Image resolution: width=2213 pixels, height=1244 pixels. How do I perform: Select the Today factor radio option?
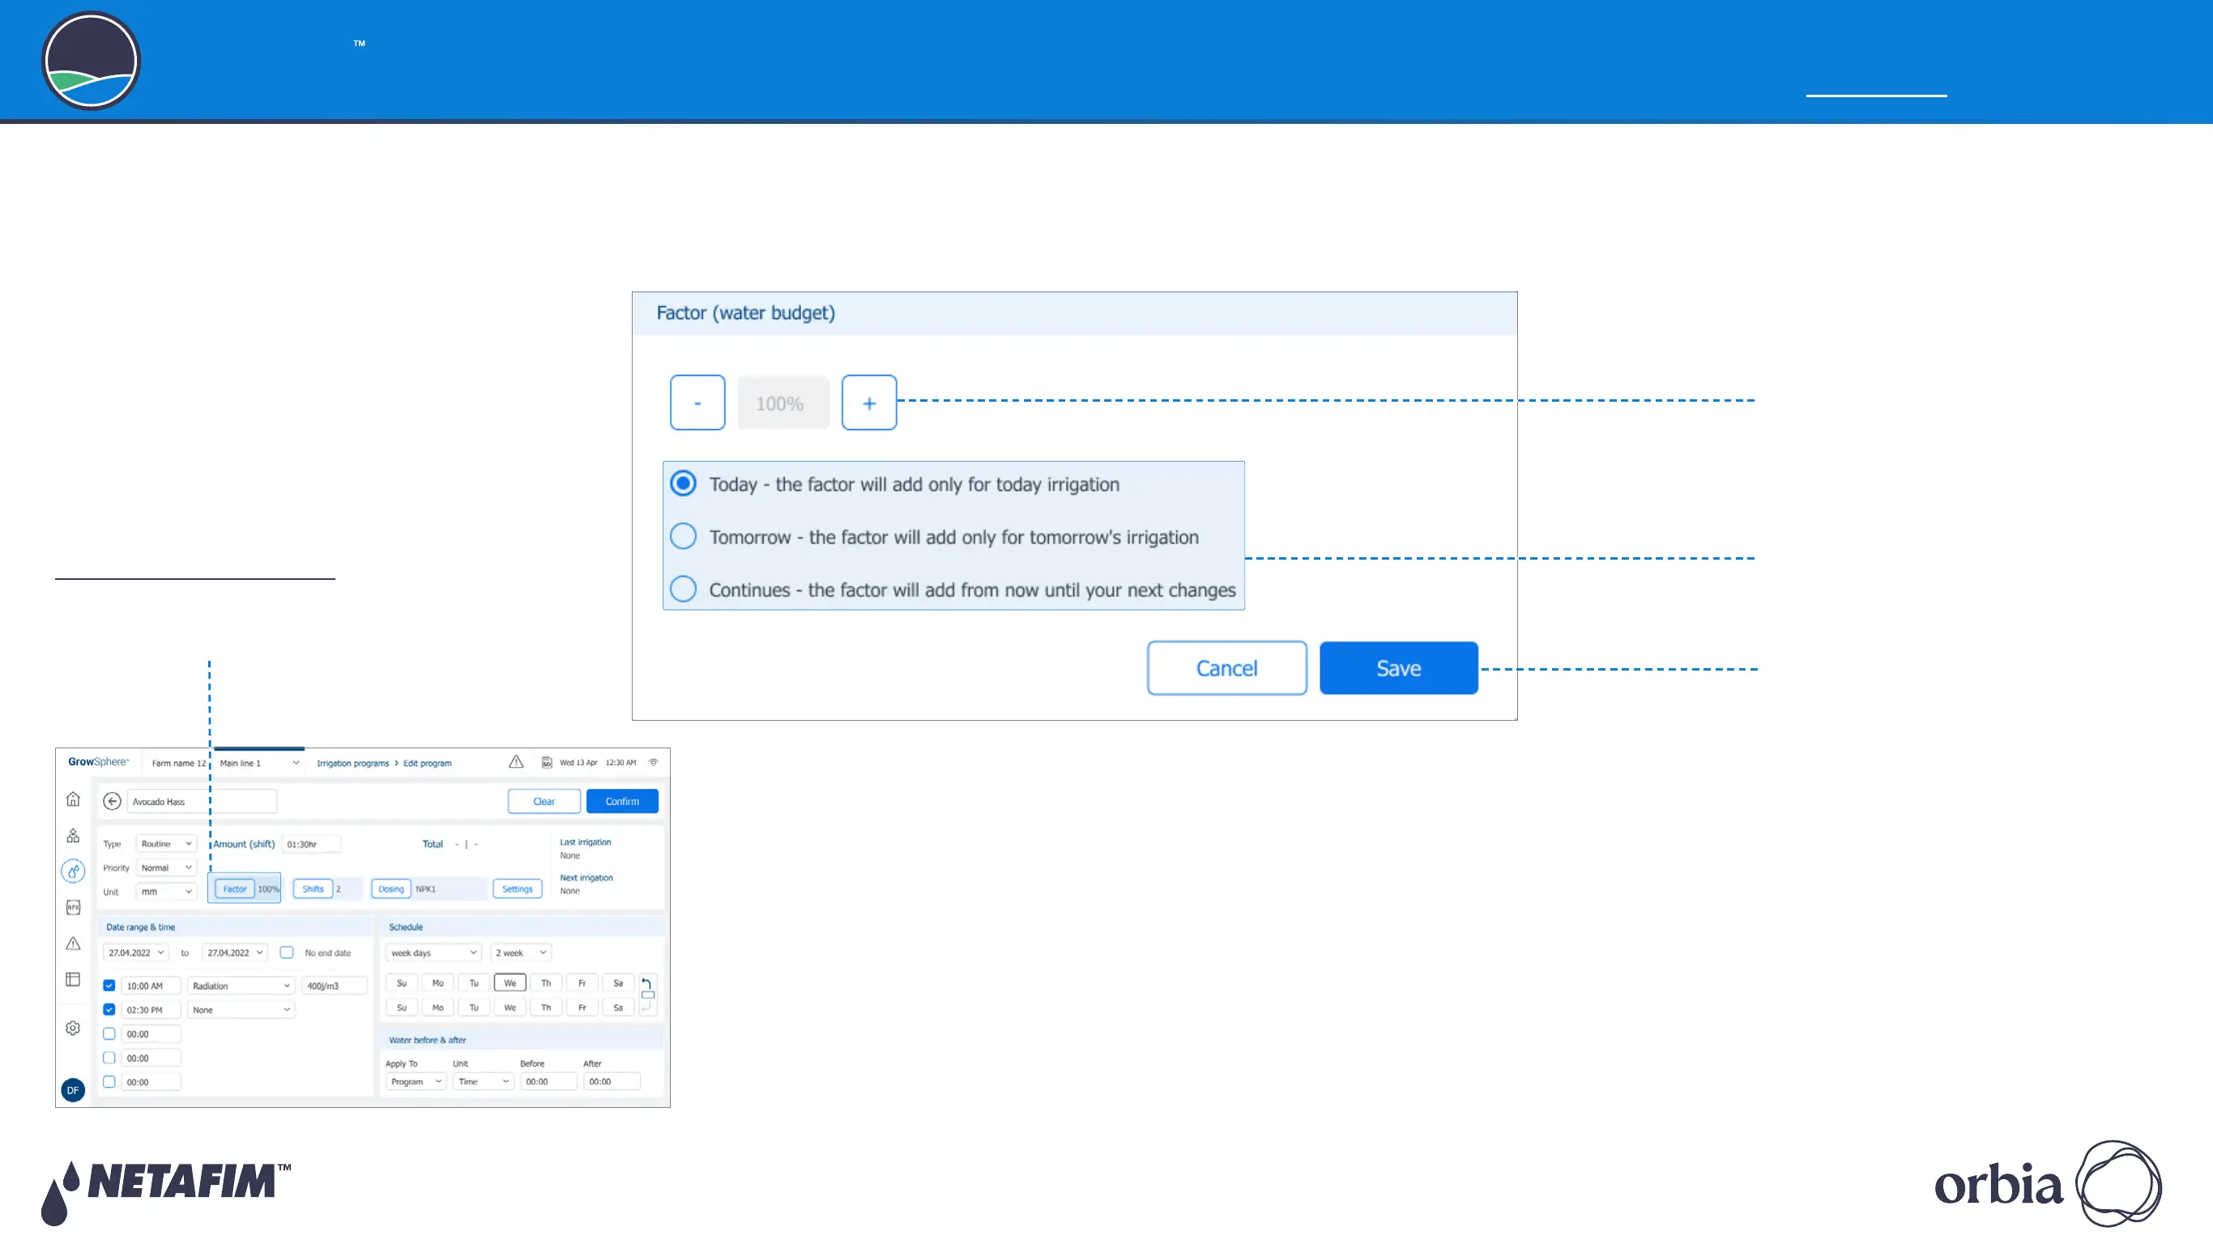point(683,484)
